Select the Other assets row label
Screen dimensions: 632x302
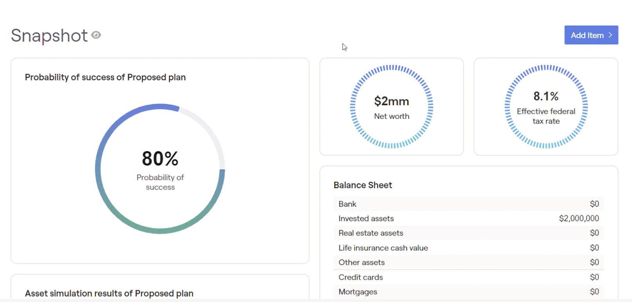[x=361, y=262]
